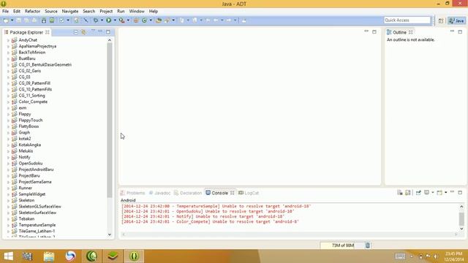The width and height of the screenshot is (468, 263).
Task: Click the Package Explorer vertical scrollbar
Action: 110,119
